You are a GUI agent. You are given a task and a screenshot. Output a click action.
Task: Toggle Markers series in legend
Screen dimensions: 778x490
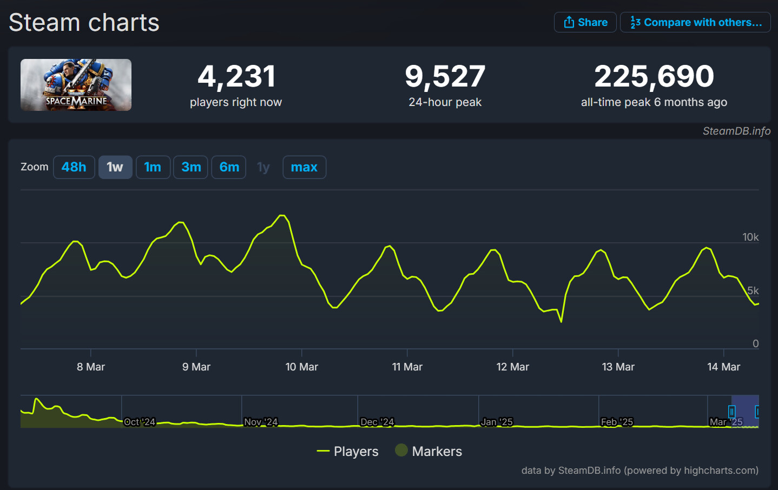click(x=428, y=451)
